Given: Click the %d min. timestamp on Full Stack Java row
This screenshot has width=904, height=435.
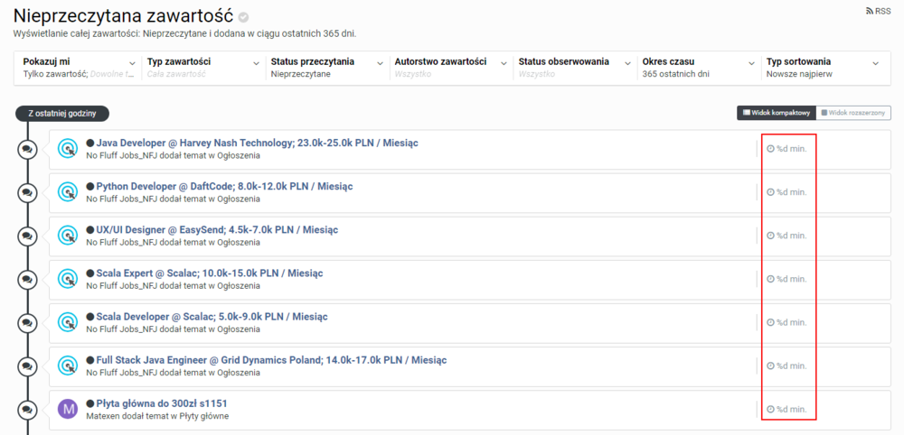Looking at the screenshot, I should point(787,366).
